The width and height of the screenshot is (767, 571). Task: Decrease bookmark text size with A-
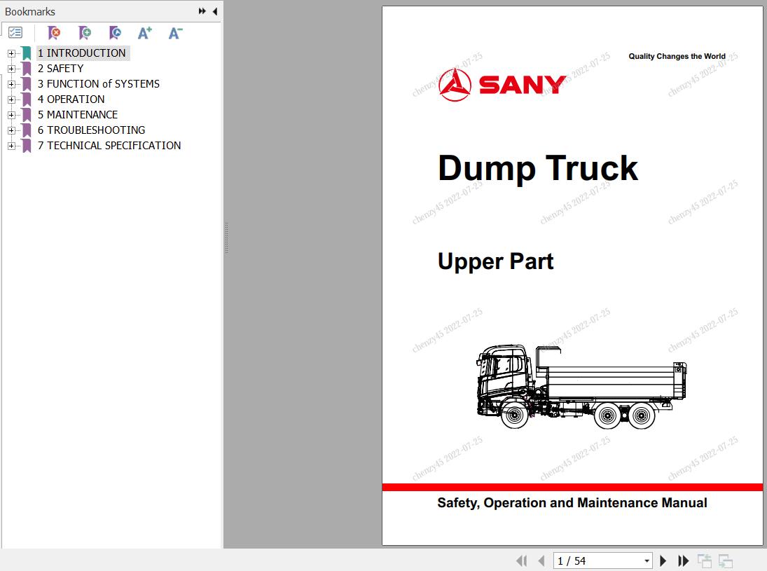175,33
